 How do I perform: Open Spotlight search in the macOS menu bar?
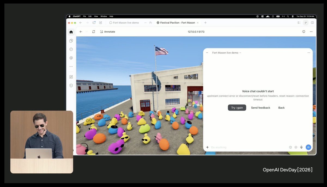tap(288, 16)
